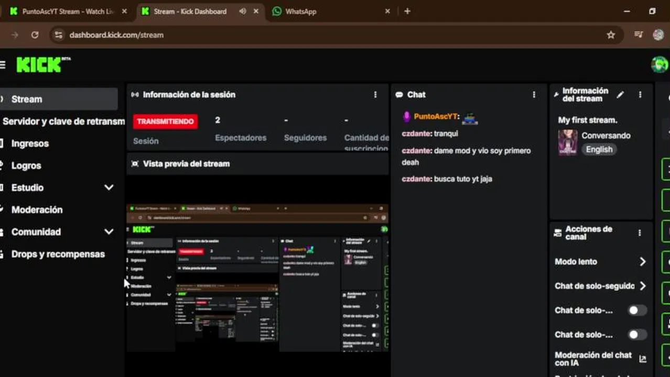This screenshot has height=377, width=670.
Task: Select the Stream - Kick Dashboard tab
Action: click(190, 11)
